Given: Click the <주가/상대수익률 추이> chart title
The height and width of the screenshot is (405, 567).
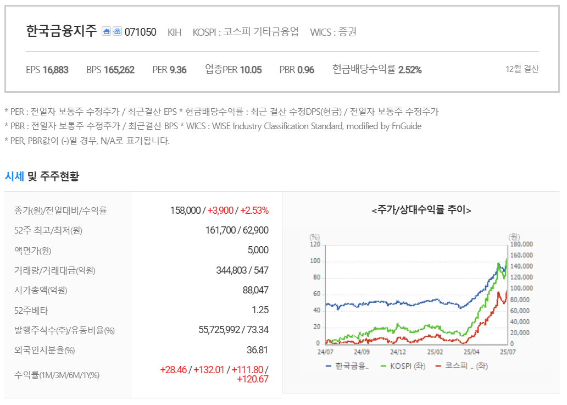Looking at the screenshot, I should 421,210.
